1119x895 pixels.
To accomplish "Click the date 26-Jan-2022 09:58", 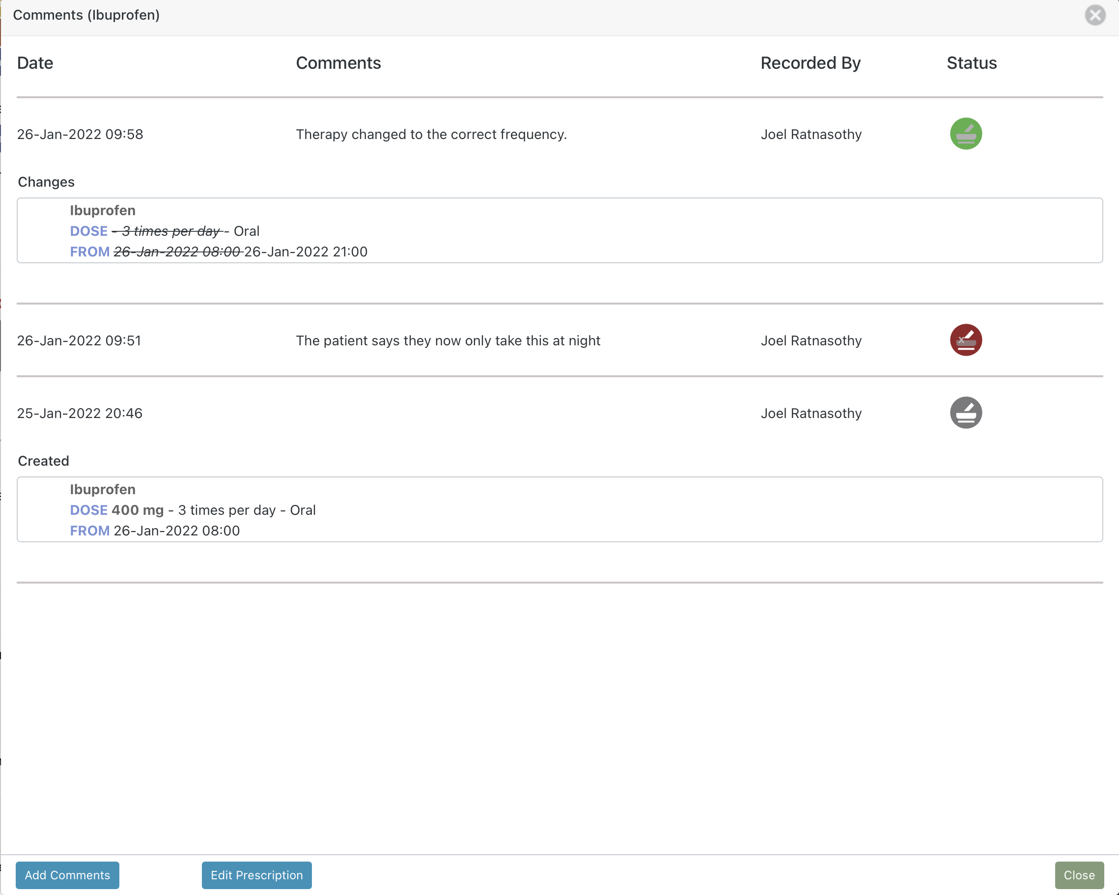I will pyautogui.click(x=80, y=135).
